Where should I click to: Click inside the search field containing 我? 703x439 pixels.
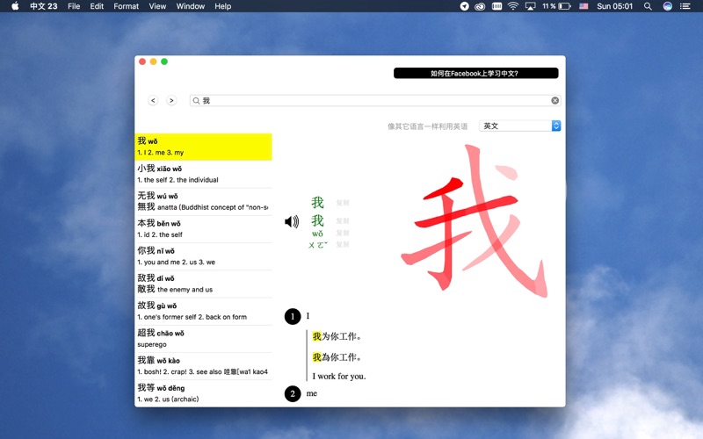tap(375, 101)
